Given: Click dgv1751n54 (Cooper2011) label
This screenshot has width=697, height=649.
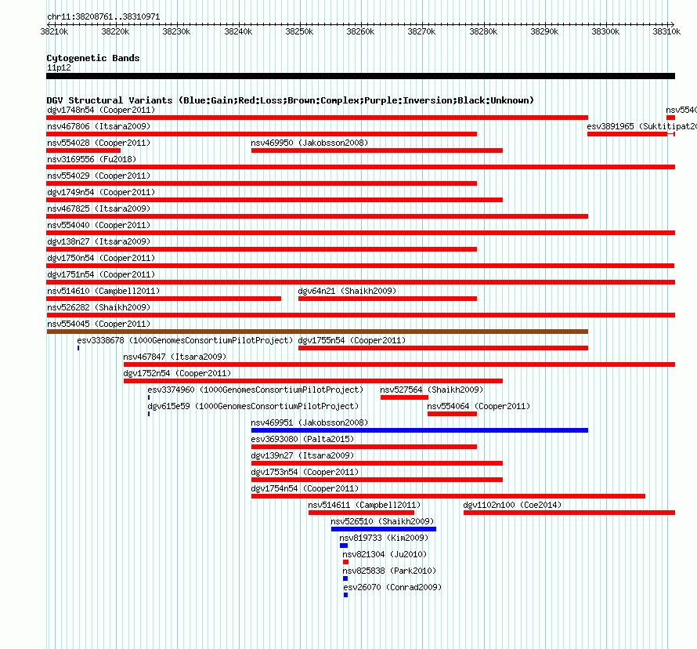Looking at the screenshot, I should tap(101, 274).
